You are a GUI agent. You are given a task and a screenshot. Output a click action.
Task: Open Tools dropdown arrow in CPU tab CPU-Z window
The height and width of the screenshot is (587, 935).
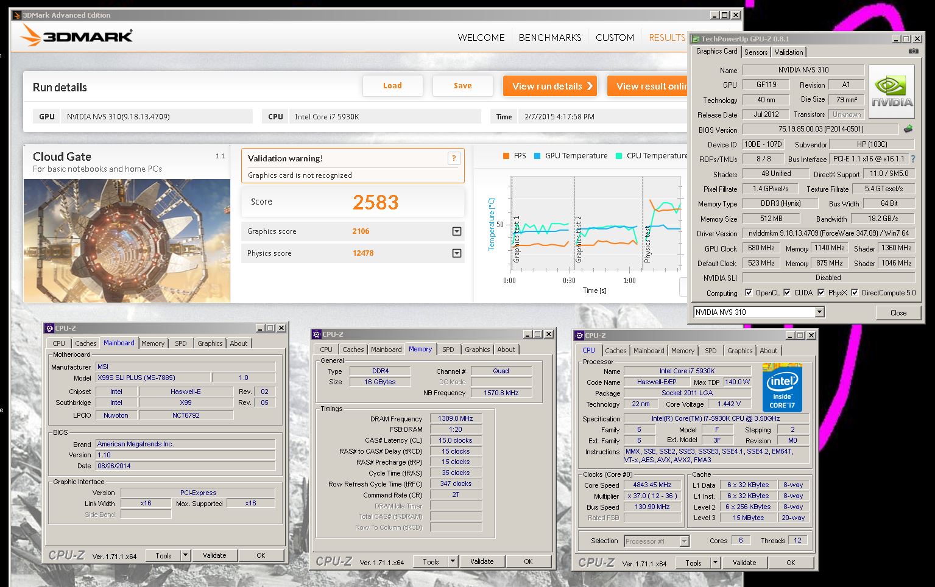715,563
